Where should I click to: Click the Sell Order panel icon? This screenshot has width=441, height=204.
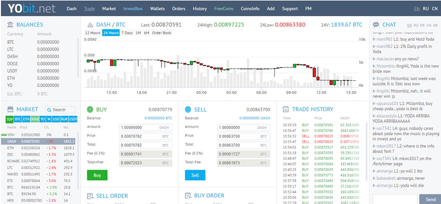click(90, 196)
